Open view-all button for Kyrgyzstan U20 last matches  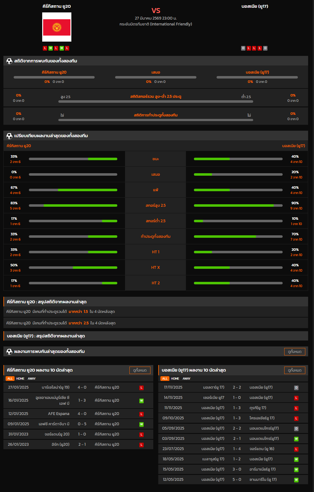[x=140, y=370]
